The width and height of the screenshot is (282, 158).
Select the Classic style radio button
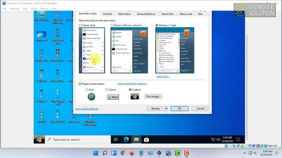click(80, 25)
